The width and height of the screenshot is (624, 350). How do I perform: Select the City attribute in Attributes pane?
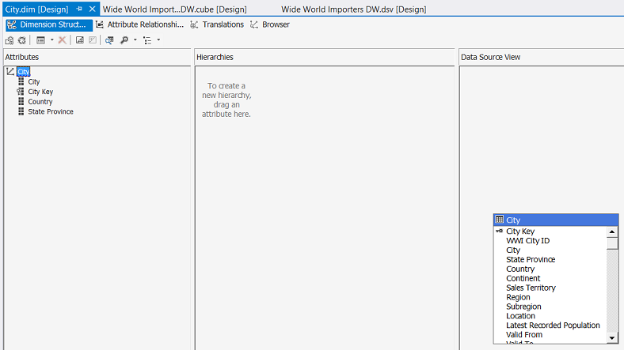coord(34,81)
